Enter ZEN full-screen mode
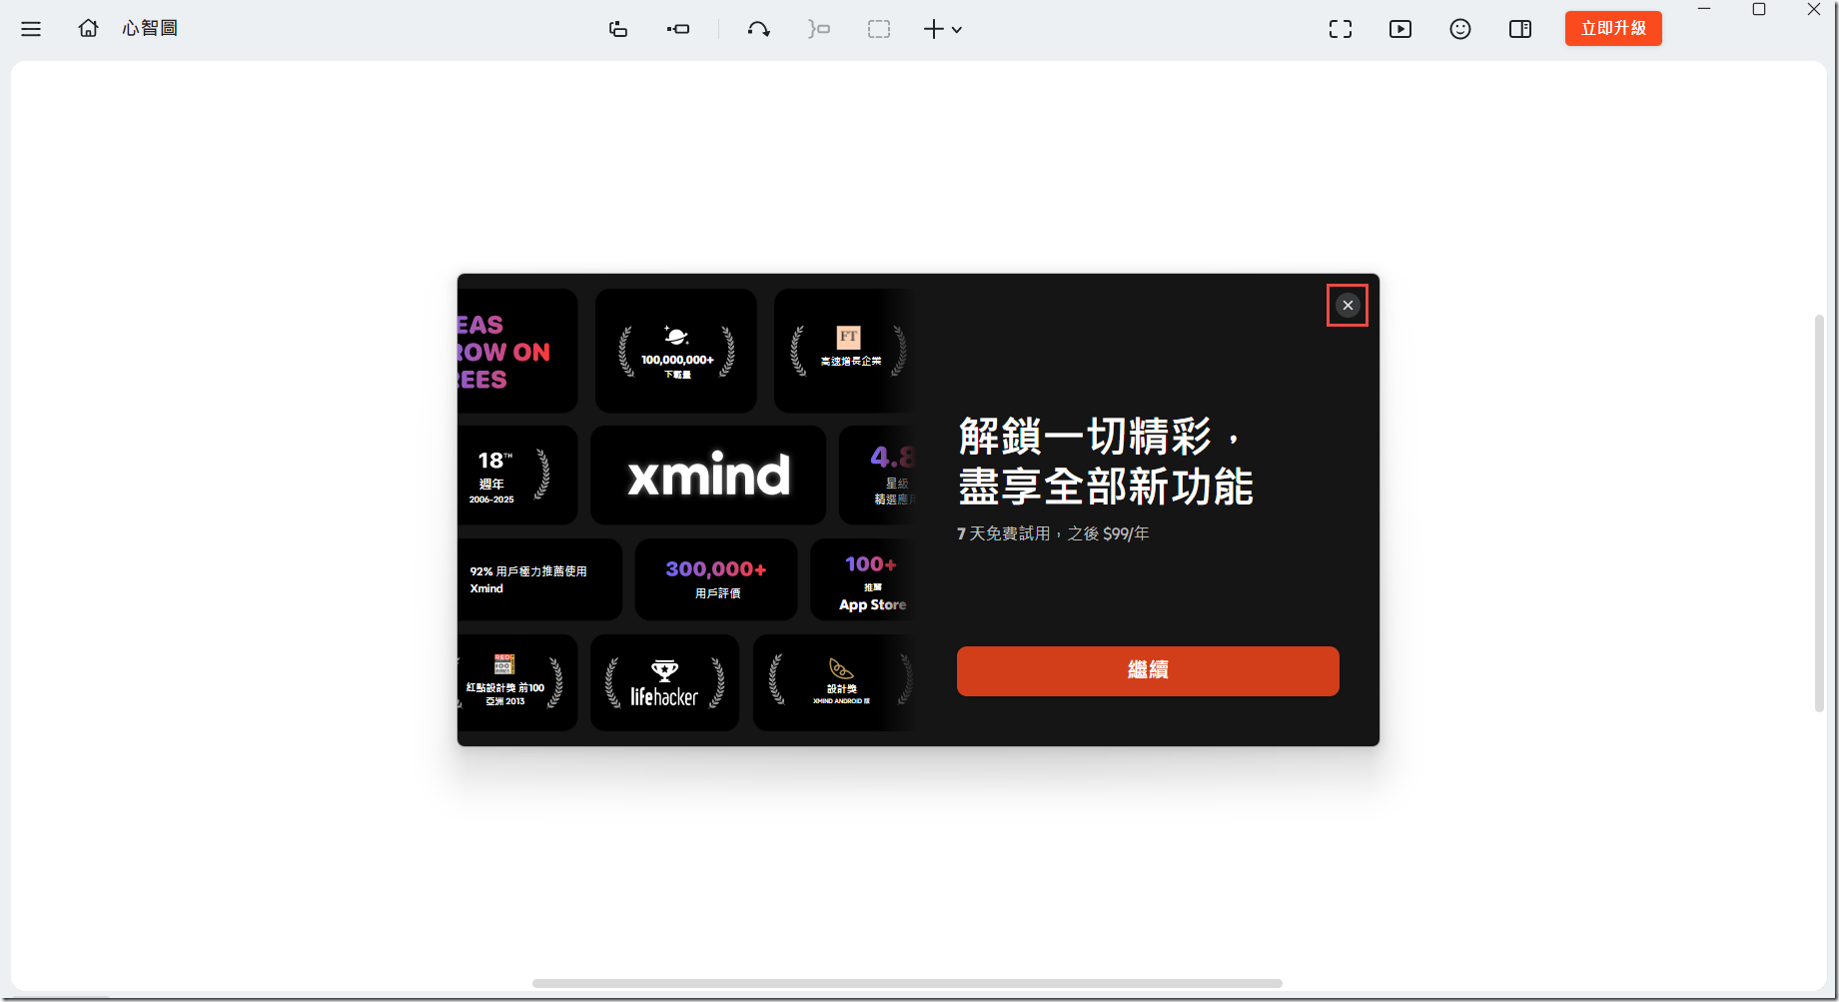Image resolution: width=1839 pixels, height=1002 pixels. pyautogui.click(x=1341, y=29)
